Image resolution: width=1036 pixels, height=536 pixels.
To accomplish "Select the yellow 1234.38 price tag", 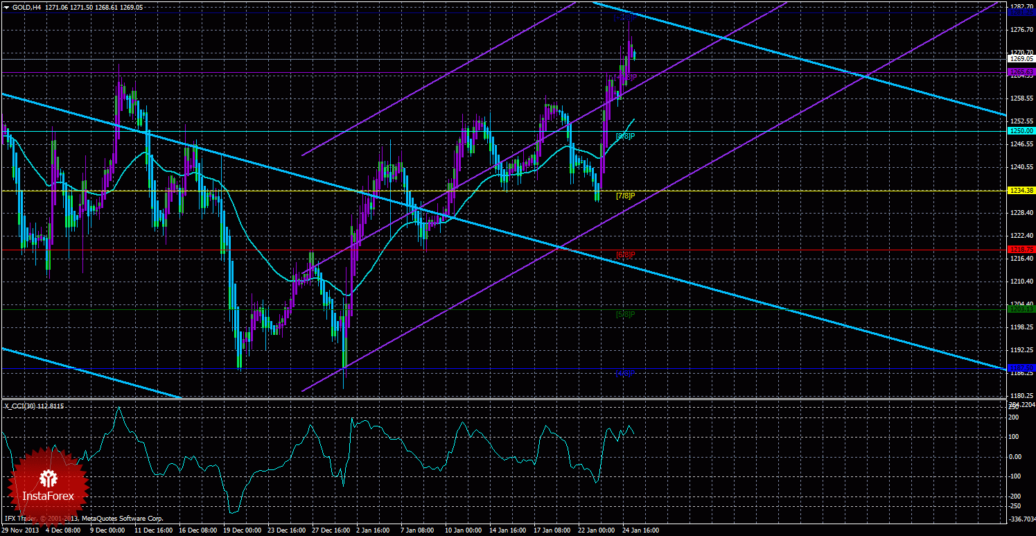I will 1021,190.
